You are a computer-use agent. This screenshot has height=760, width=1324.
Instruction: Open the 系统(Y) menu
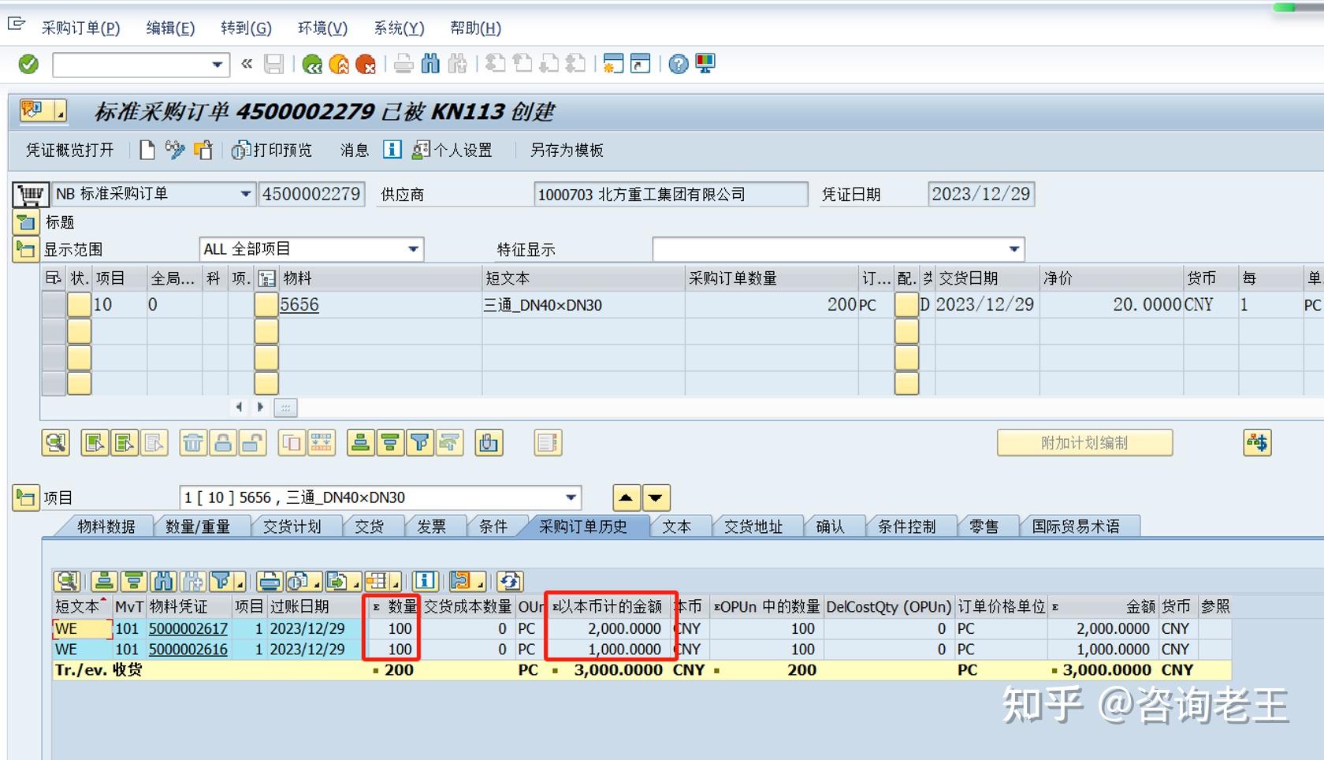tap(398, 28)
